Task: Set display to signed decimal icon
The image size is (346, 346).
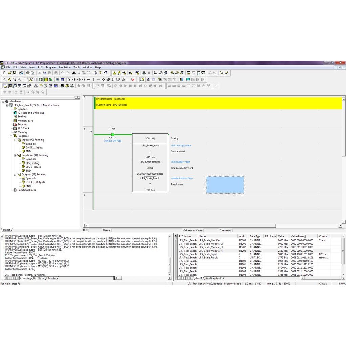Action: [67, 86]
